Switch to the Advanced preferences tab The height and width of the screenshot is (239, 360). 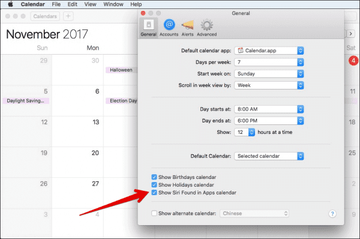[x=206, y=28]
